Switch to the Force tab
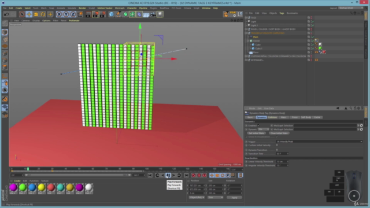Image resolution: width=370 pixels, height=208 pixels. (295, 117)
